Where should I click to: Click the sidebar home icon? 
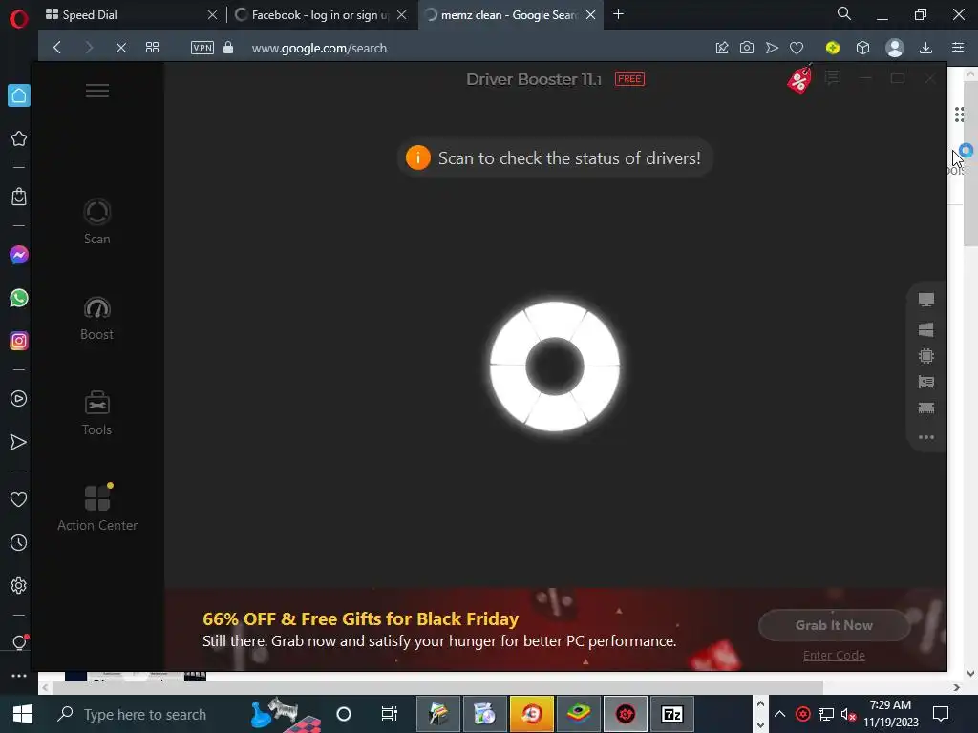[x=19, y=95]
